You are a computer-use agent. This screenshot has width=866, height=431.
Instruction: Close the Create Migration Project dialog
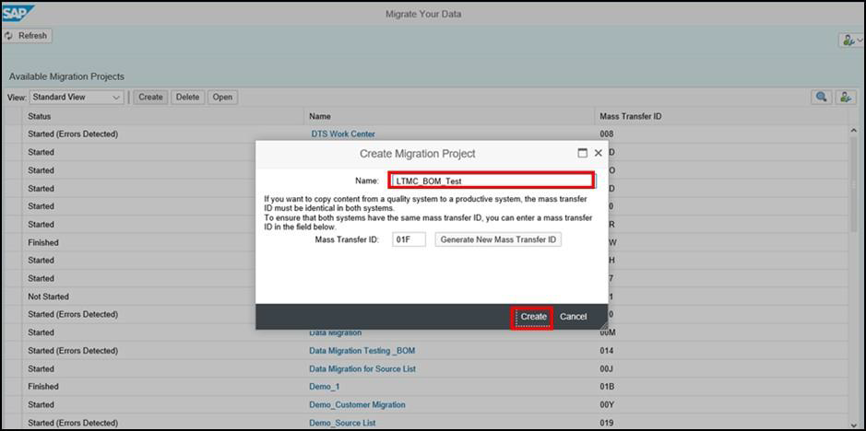pos(598,153)
